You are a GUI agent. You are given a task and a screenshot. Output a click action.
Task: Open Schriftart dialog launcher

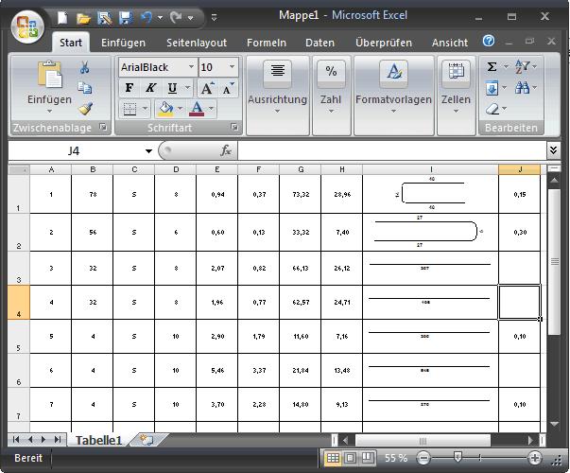coord(234,127)
